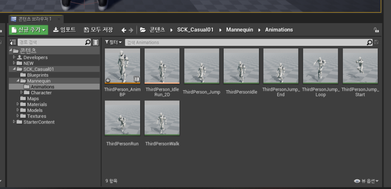The image size is (391, 189).
Task: Click the ThirdPersonRun asset name label
Action: point(122,144)
